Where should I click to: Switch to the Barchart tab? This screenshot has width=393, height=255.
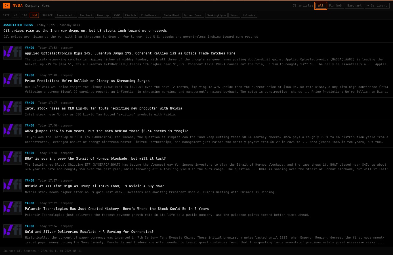pyautogui.click(x=354, y=5)
